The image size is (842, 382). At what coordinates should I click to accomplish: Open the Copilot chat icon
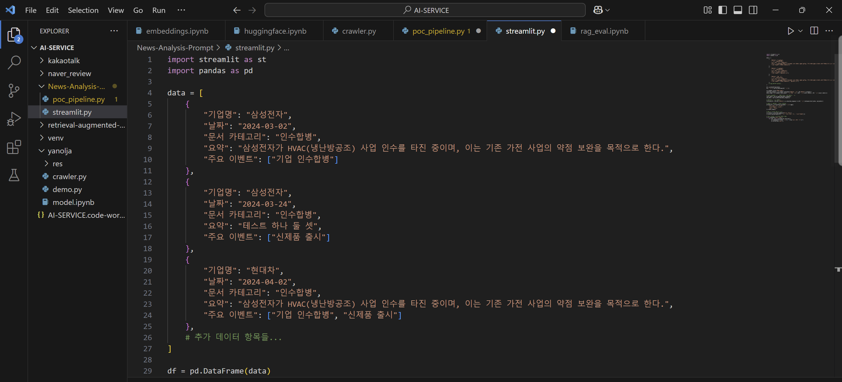[598, 10]
